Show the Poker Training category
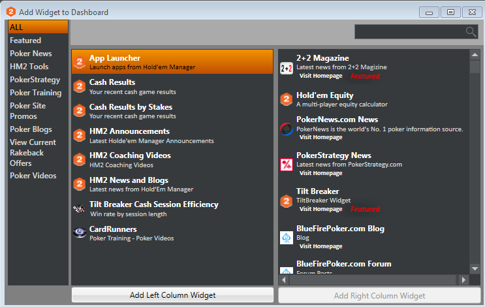Viewport: 485px width, 307px height. pos(36,93)
